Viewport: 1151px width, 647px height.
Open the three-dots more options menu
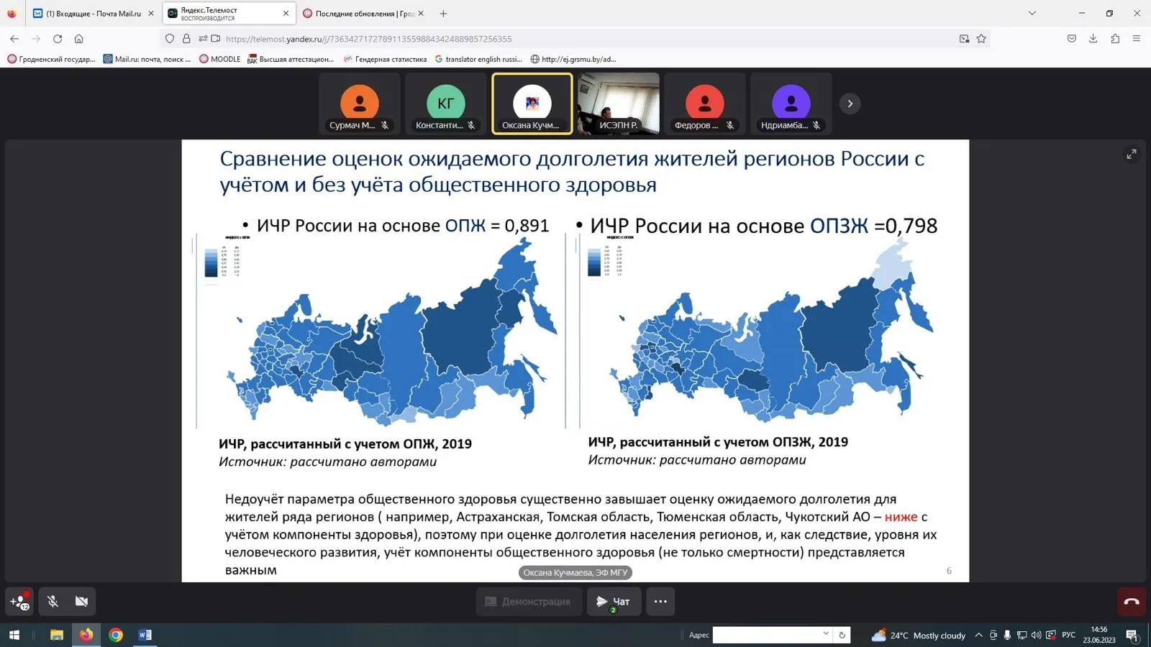coord(660,602)
